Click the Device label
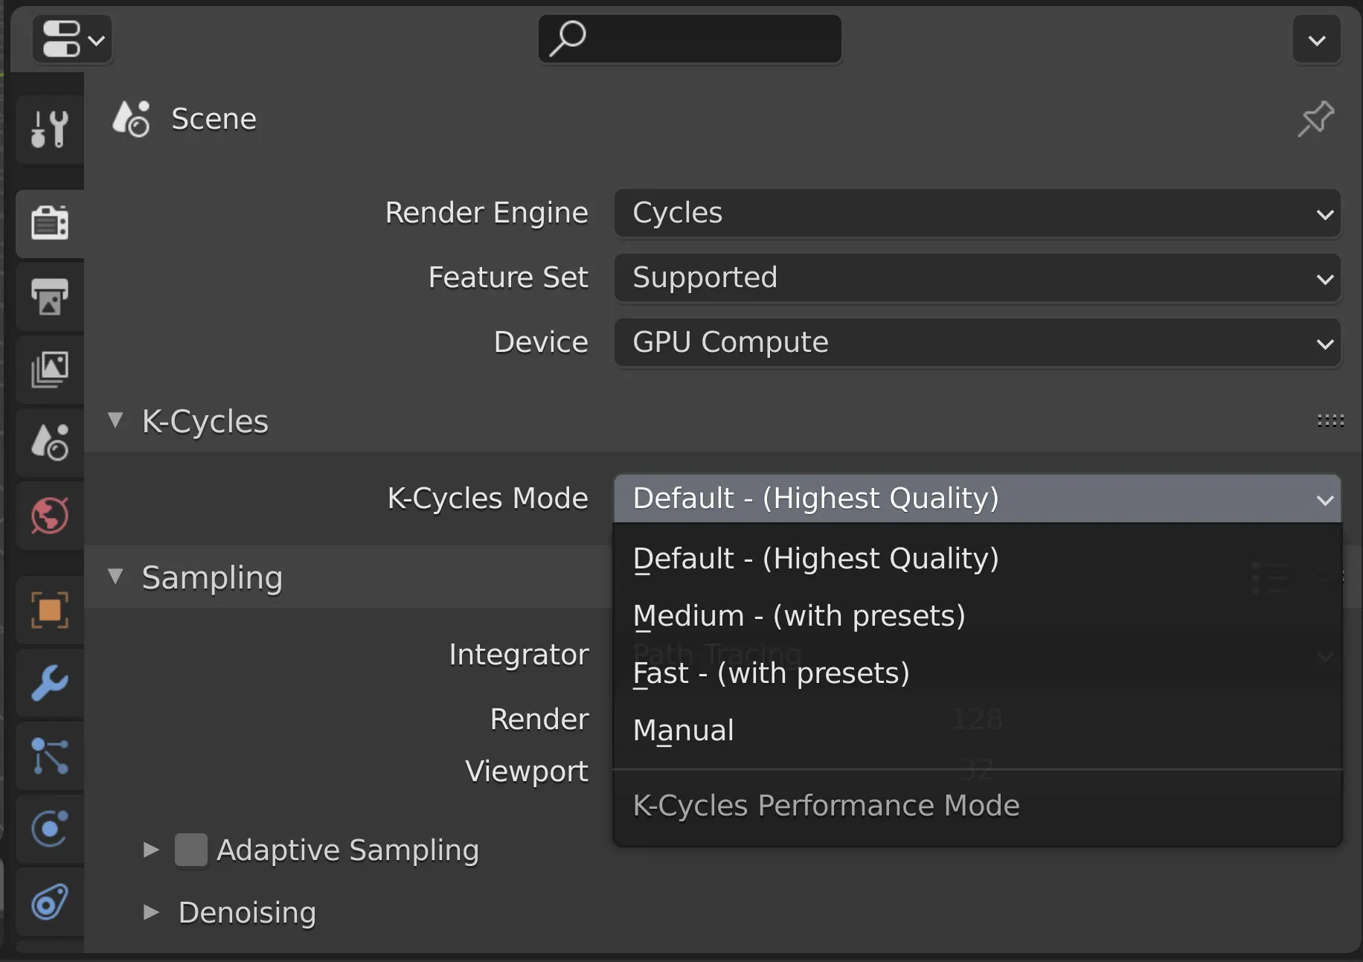The width and height of the screenshot is (1363, 962). (541, 342)
